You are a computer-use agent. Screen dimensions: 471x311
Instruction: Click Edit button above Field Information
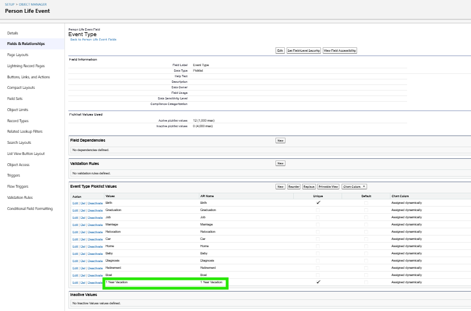pos(280,51)
